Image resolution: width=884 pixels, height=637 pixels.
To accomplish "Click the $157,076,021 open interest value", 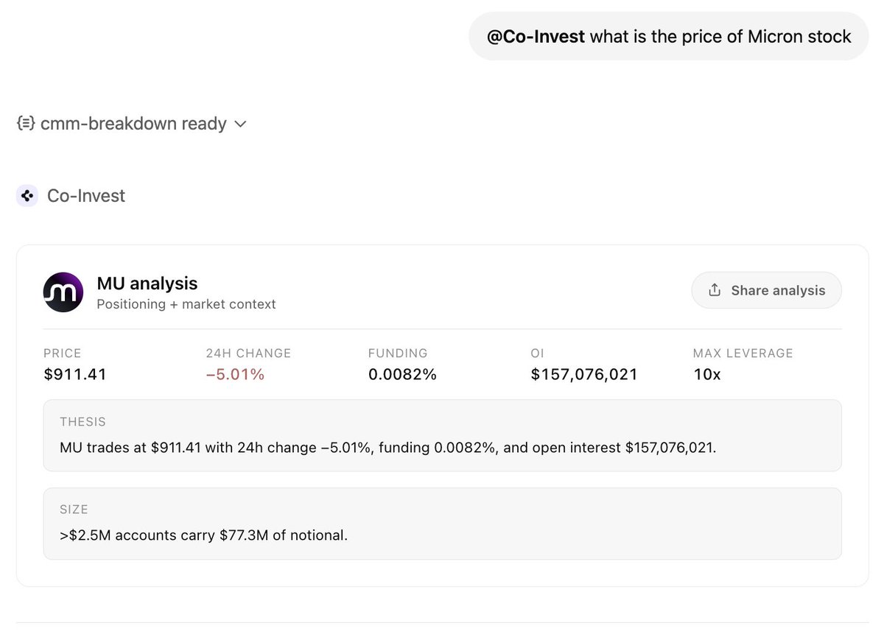I will pos(584,374).
